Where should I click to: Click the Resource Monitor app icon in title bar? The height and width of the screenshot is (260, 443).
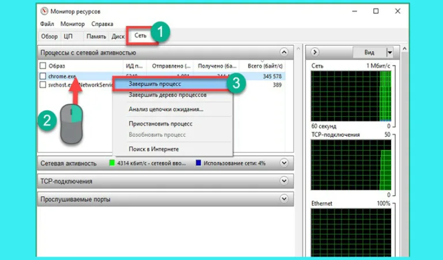point(44,12)
